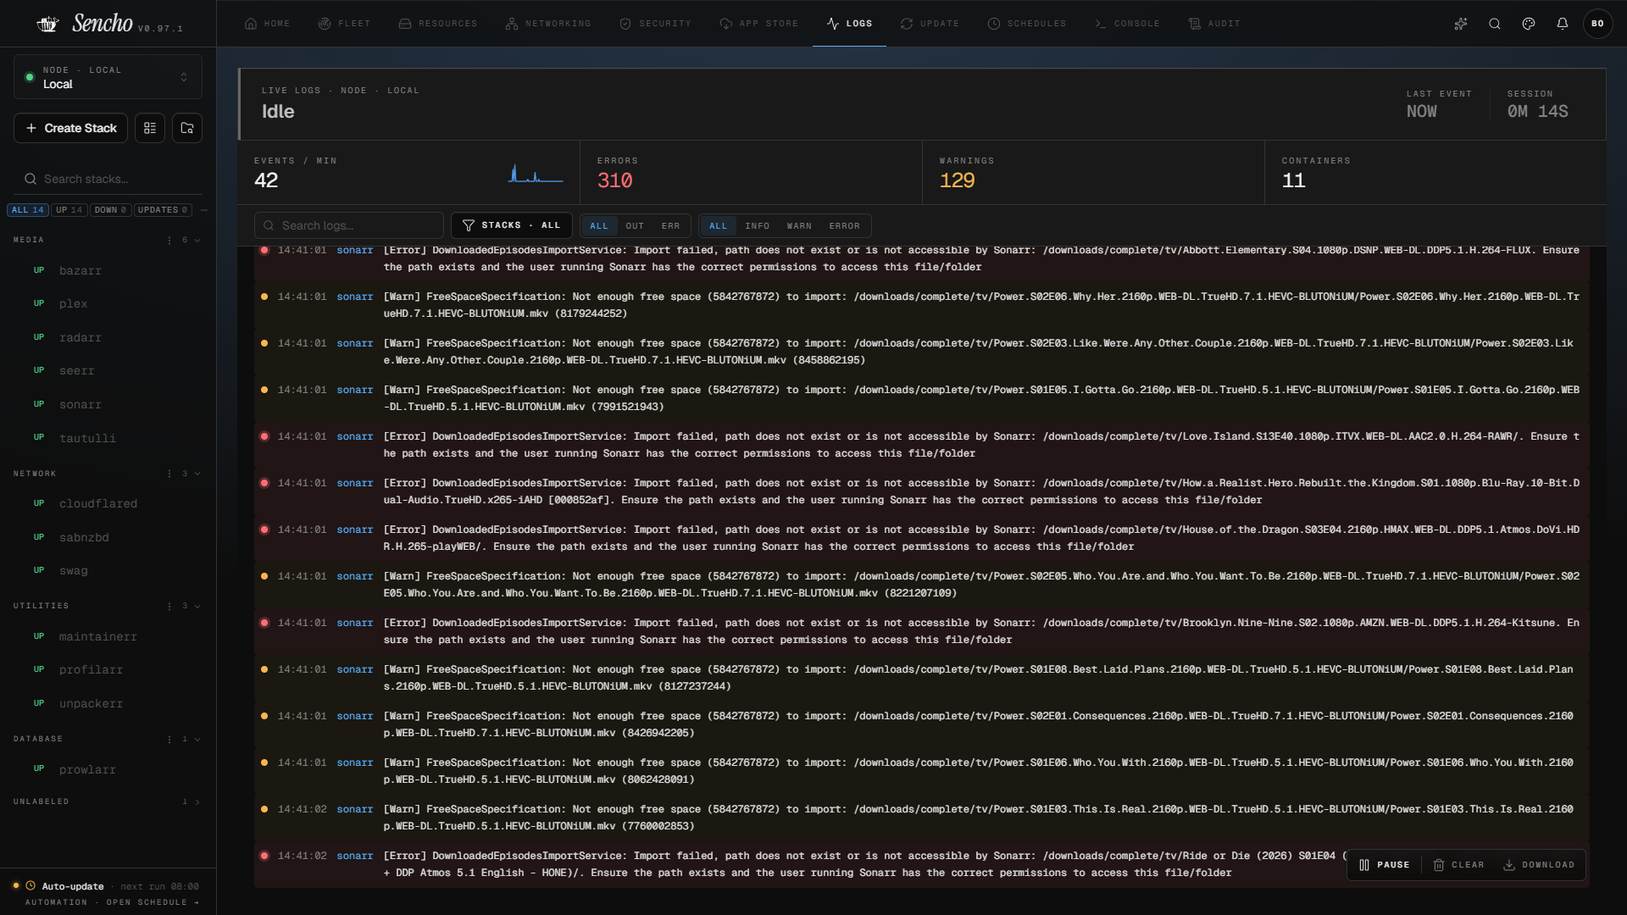This screenshot has width=1627, height=915.
Task: Open the Fleet tab
Action: coord(345,24)
